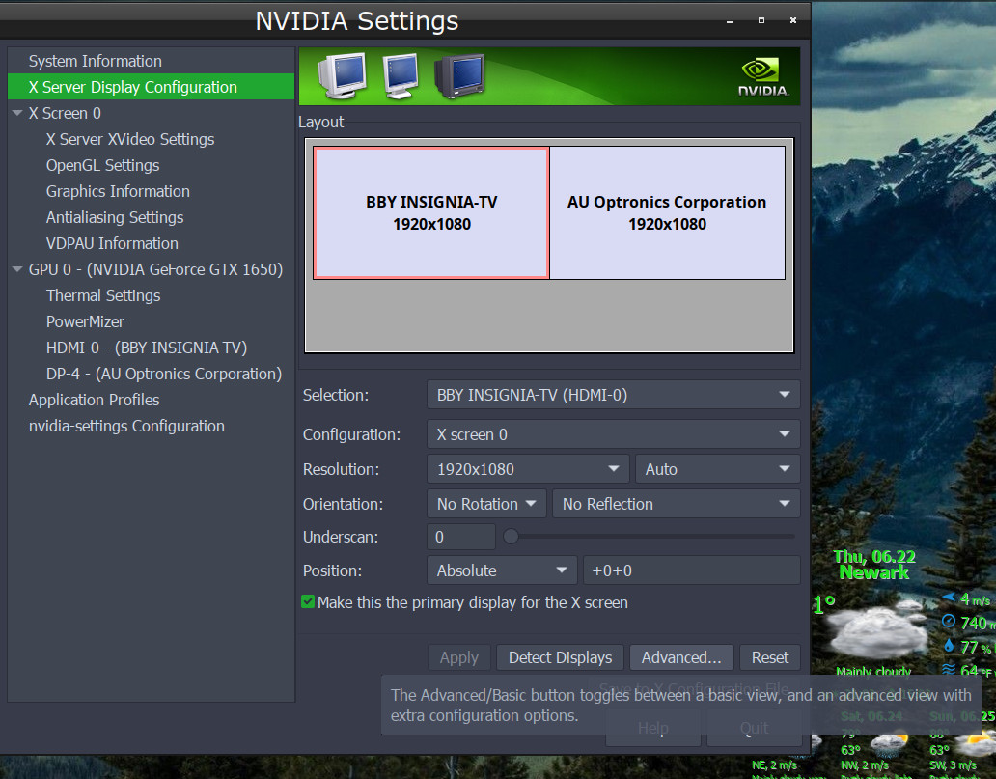996x779 pixels.
Task: Click the Apply button
Action: coord(459,657)
